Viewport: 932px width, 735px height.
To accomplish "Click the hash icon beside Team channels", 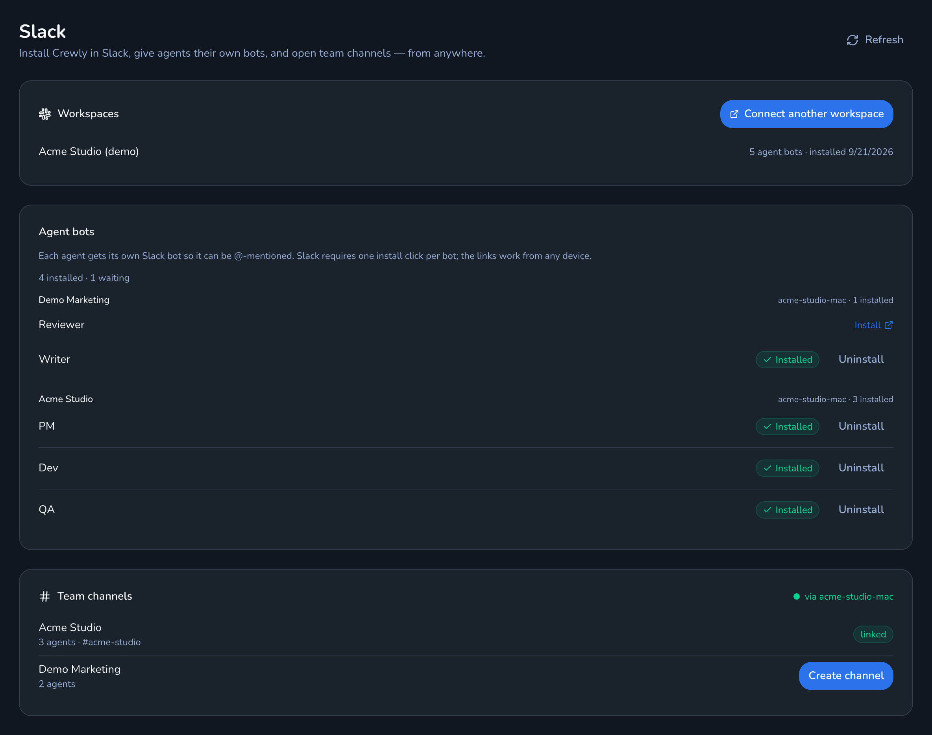I will pos(45,596).
